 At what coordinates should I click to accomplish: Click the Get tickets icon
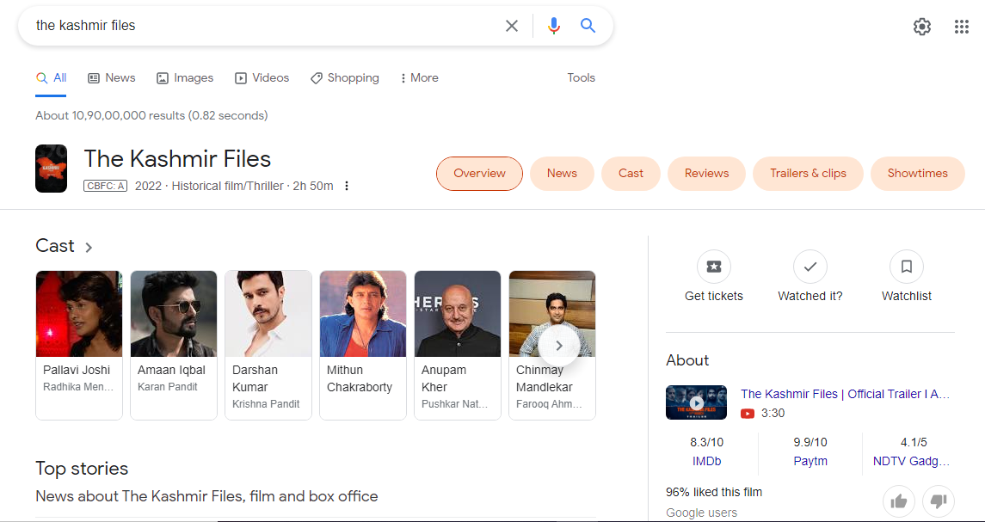713,267
